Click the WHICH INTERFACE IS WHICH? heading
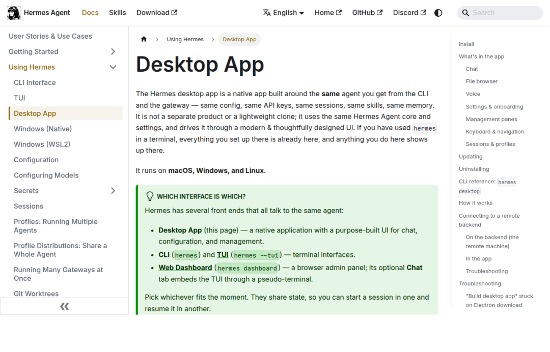The height and width of the screenshot is (352, 550). click(x=201, y=196)
